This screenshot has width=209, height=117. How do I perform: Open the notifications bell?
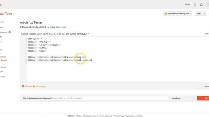201,5
